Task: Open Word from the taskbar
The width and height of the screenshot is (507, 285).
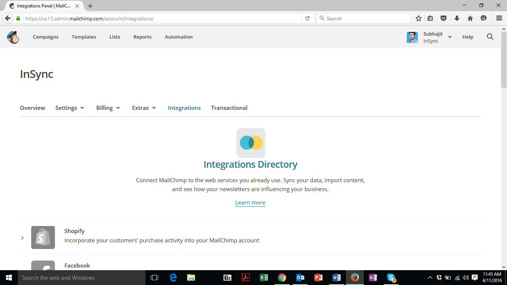Action: point(337,278)
